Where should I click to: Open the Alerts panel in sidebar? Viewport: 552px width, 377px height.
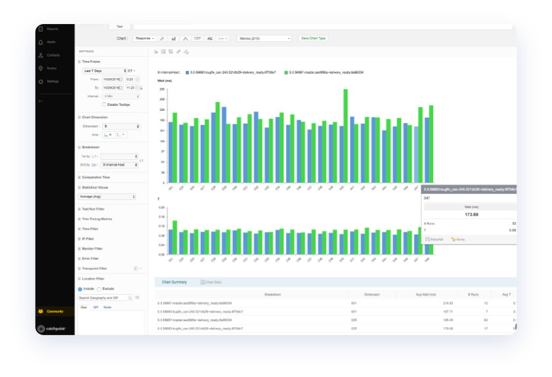(x=52, y=41)
